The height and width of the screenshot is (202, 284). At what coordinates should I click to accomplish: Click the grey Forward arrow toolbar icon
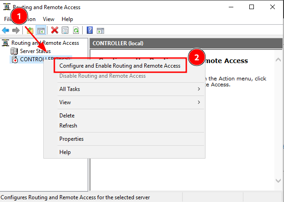coord(16,30)
